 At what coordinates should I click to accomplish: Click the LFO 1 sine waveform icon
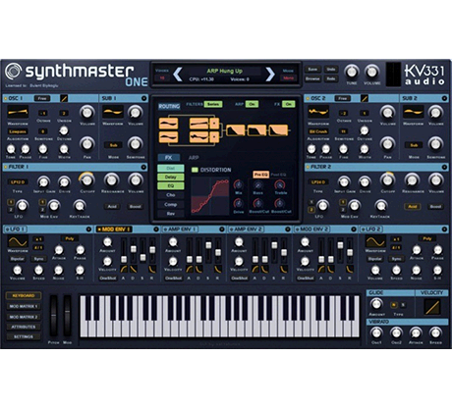[x=18, y=241]
